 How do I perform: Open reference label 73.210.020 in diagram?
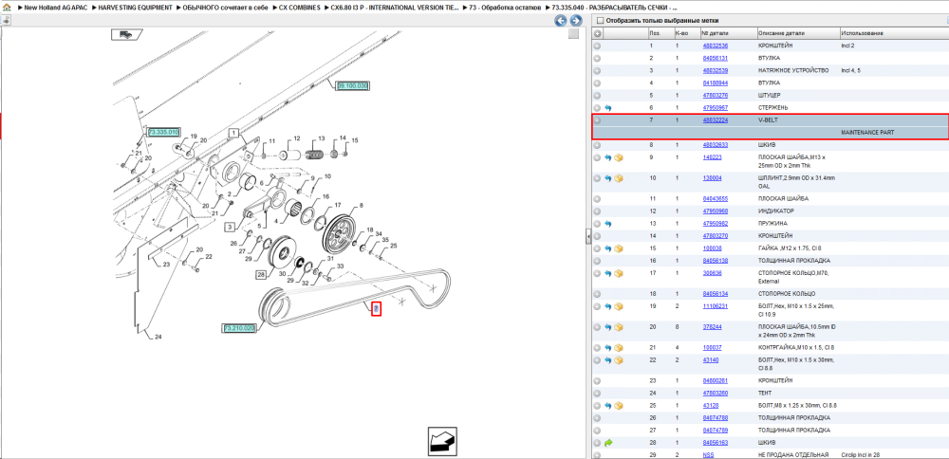point(240,328)
